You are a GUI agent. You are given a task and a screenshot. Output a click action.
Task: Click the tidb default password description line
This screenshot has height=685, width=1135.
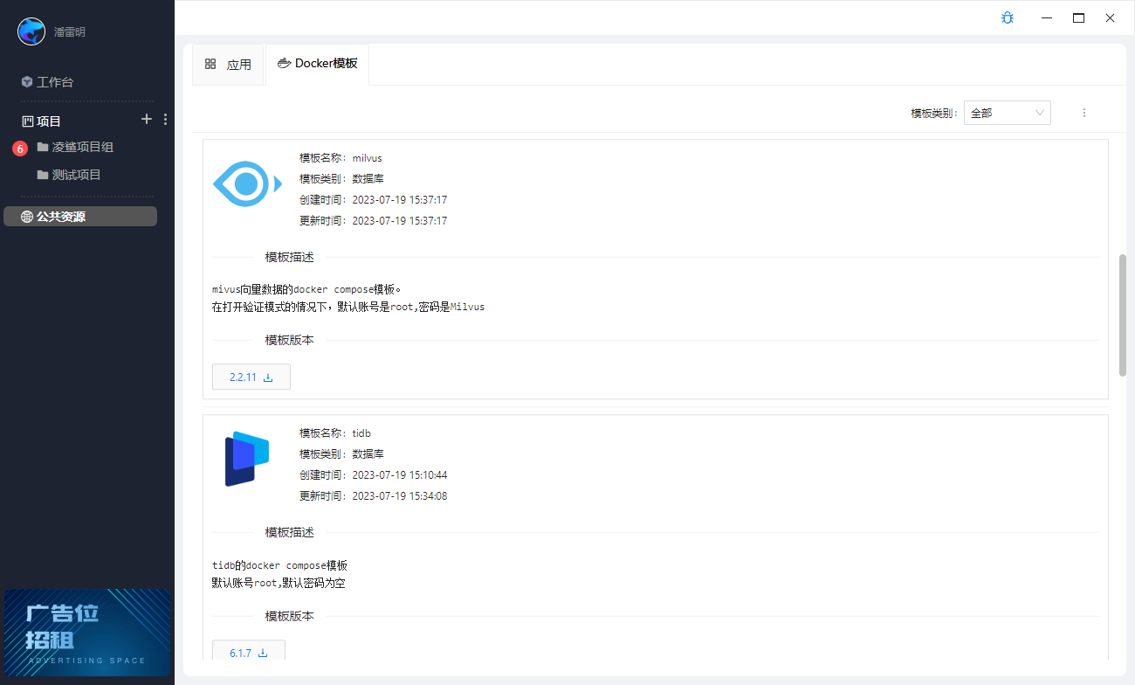279,583
